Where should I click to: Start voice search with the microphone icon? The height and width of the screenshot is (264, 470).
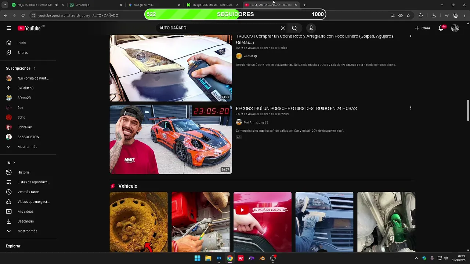coord(311,28)
